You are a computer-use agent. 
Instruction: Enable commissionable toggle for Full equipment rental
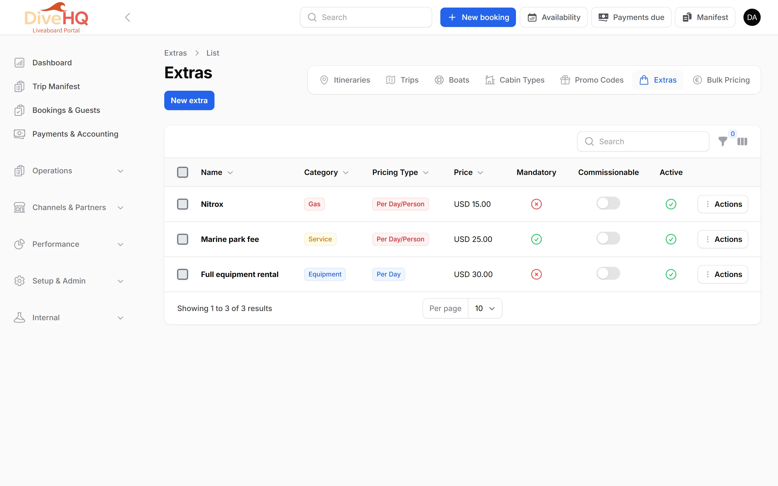coord(608,273)
